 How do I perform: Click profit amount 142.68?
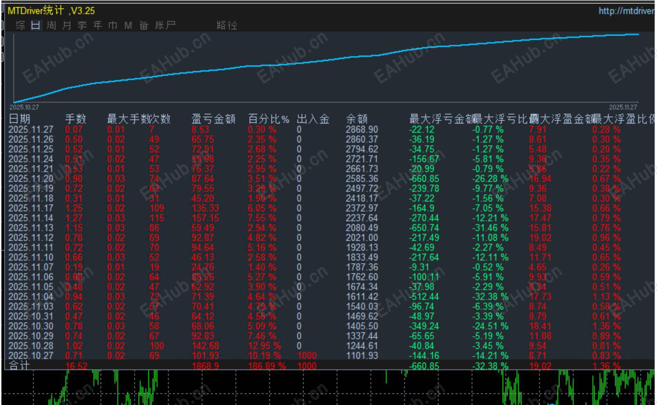pyautogui.click(x=205, y=346)
